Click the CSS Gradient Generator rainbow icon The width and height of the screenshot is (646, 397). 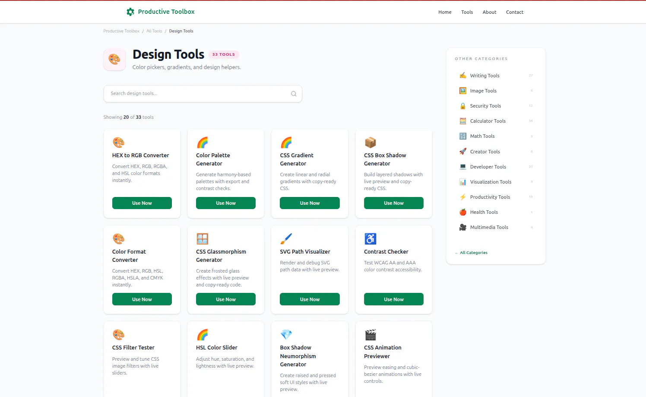click(286, 142)
